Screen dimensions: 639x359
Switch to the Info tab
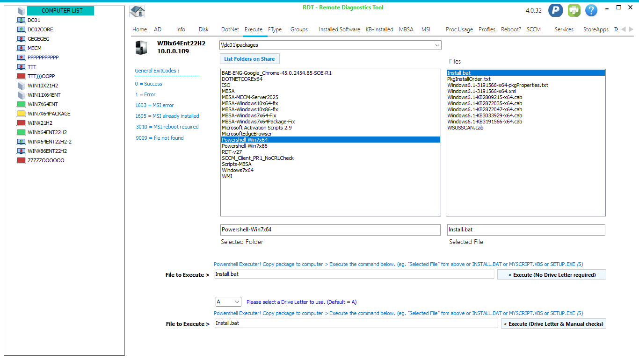click(x=181, y=29)
